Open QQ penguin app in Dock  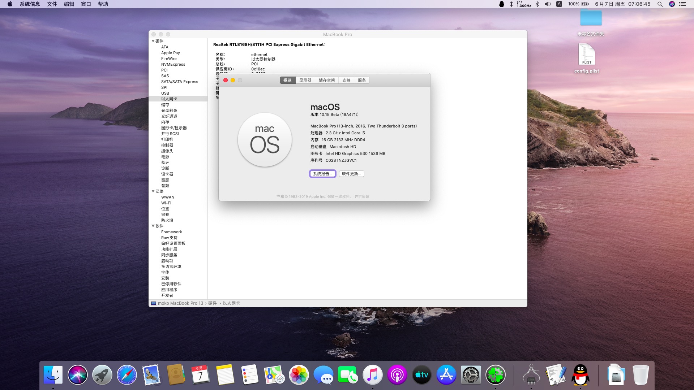tap(581, 375)
